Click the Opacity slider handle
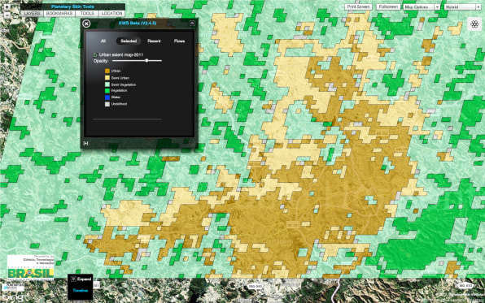Image resolution: width=485 pixels, height=303 pixels. [x=147, y=61]
